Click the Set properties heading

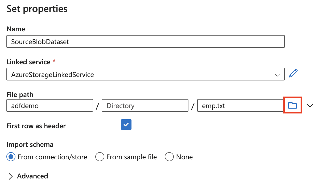tap(37, 9)
